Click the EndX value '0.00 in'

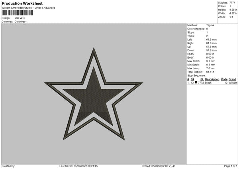[x=210, y=54]
